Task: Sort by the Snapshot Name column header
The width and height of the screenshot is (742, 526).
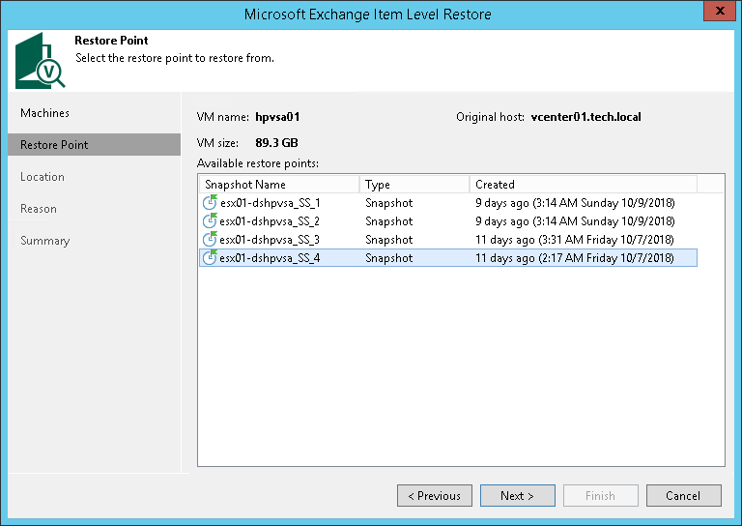Action: pyautogui.click(x=278, y=185)
